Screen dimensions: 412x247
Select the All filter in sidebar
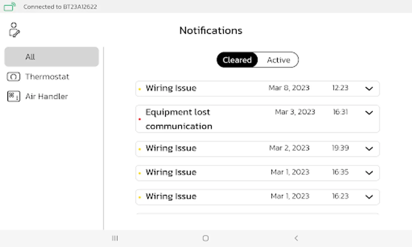52,57
